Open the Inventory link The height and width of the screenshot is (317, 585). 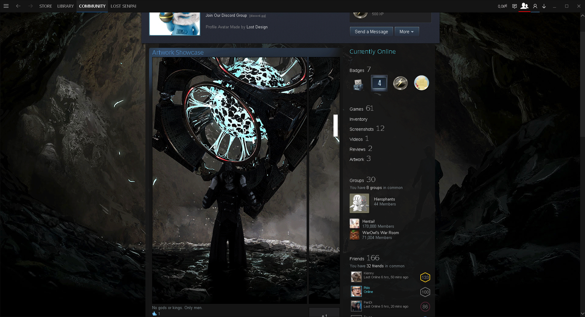[358, 119]
